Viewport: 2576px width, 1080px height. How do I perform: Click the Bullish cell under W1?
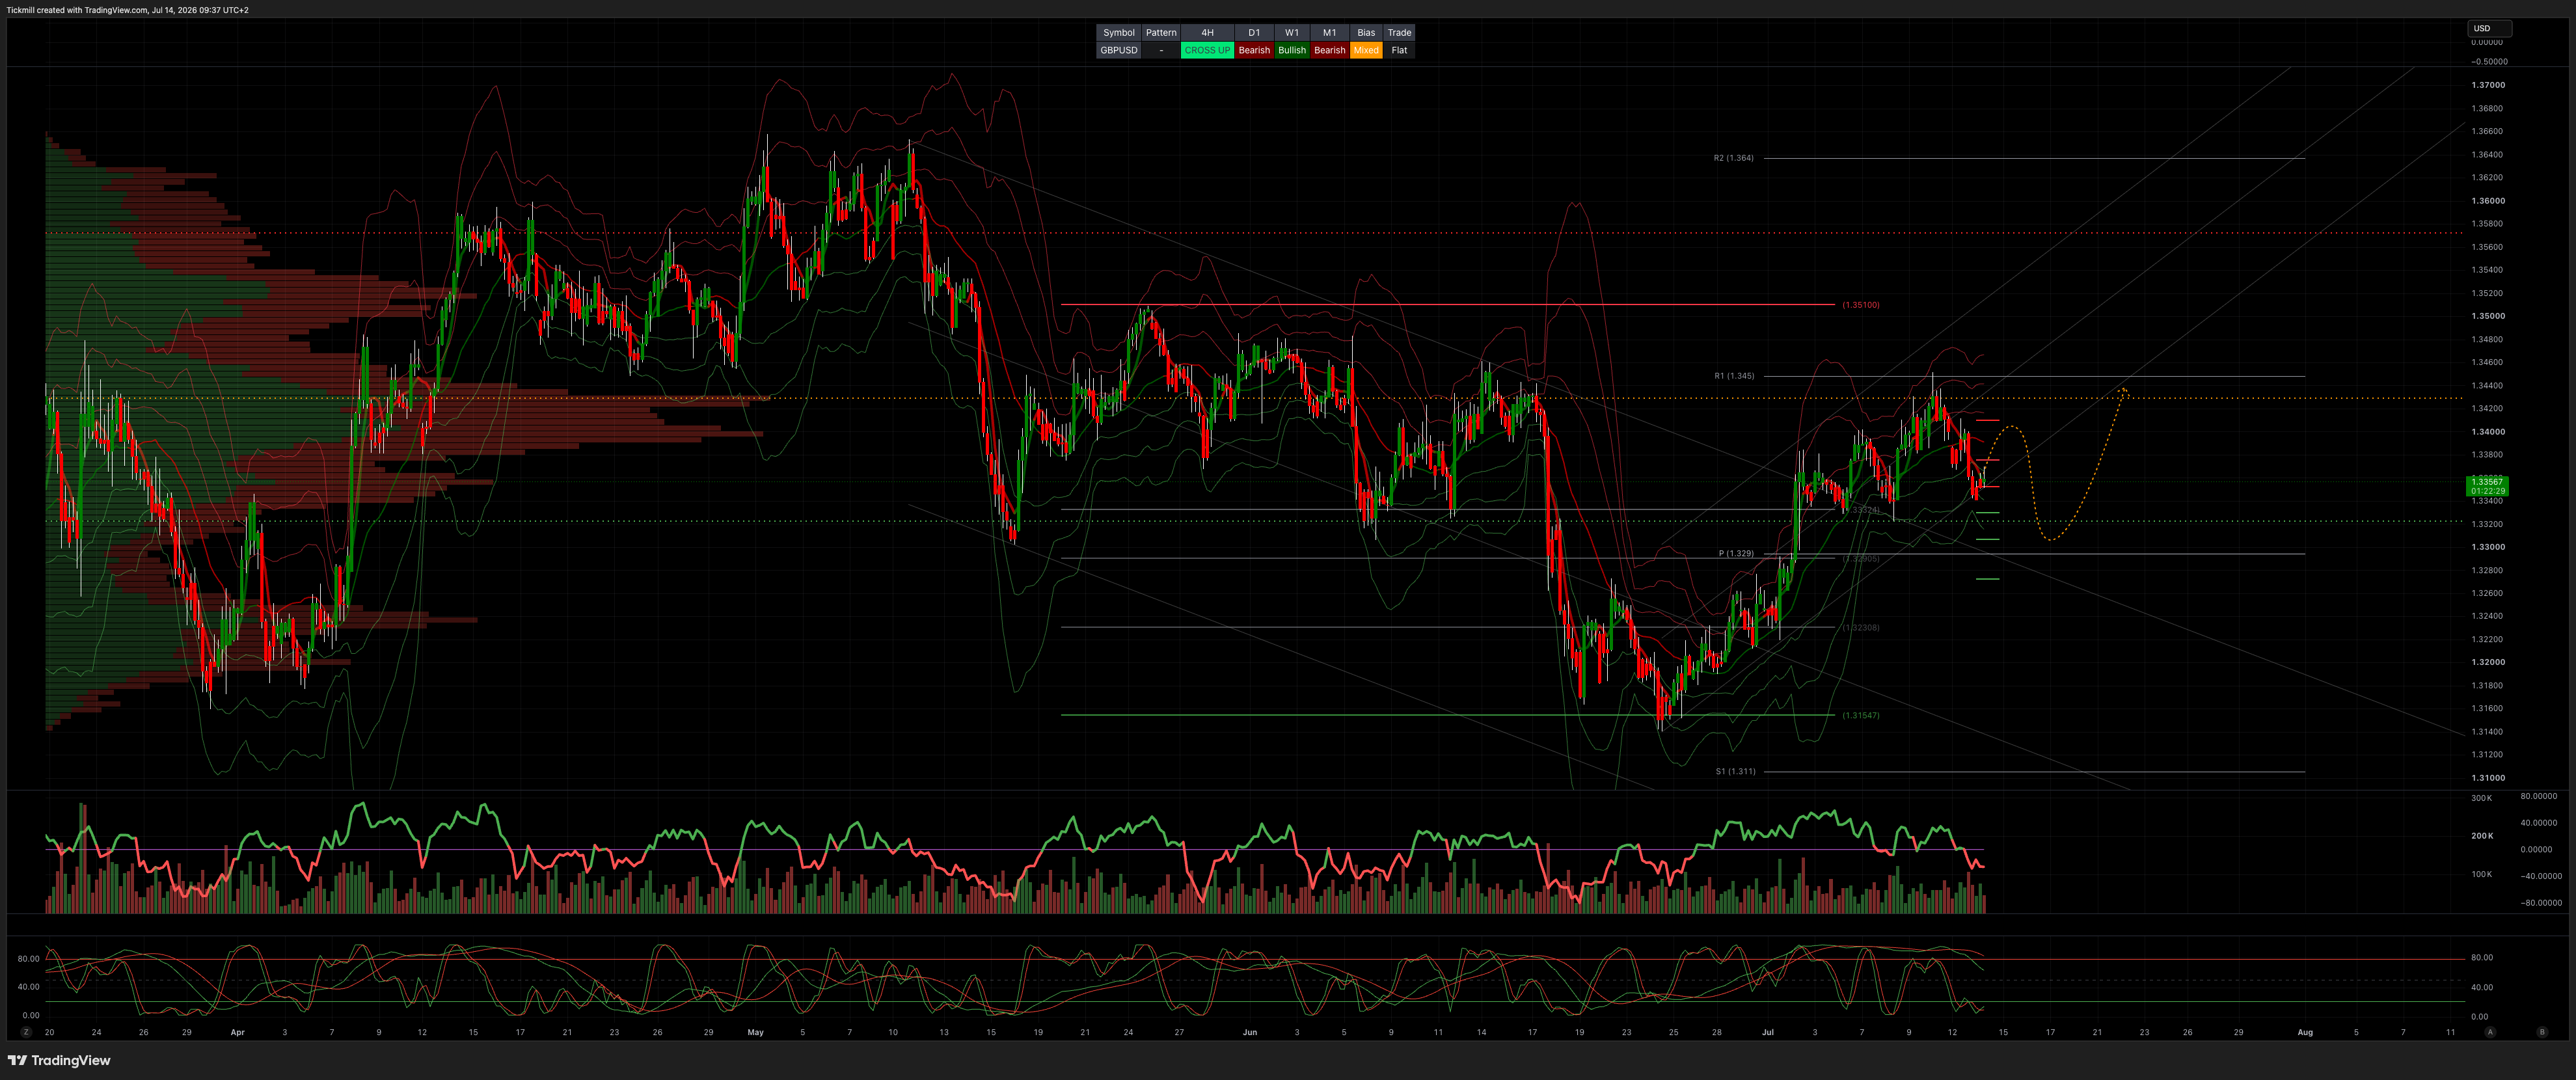pos(1292,50)
